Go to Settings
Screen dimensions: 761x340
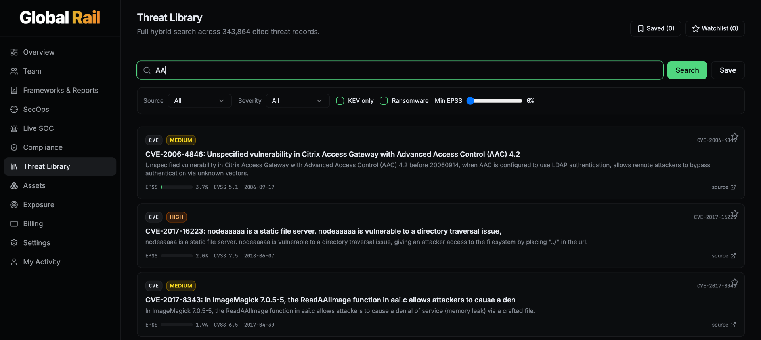click(x=60, y=243)
